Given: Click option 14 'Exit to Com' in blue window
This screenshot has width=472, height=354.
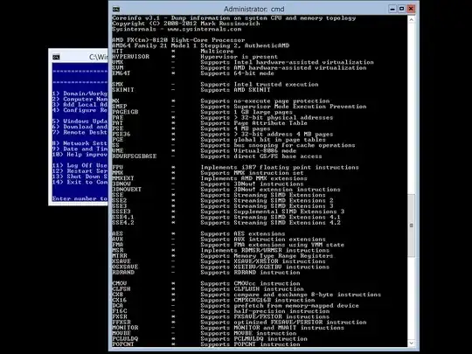Looking at the screenshot, I should pyautogui.click(x=80, y=182).
